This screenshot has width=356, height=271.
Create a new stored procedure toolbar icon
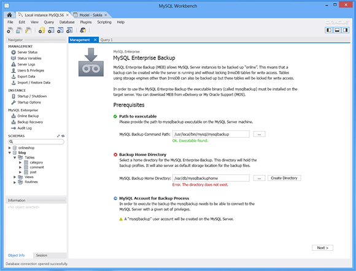click(69, 30)
